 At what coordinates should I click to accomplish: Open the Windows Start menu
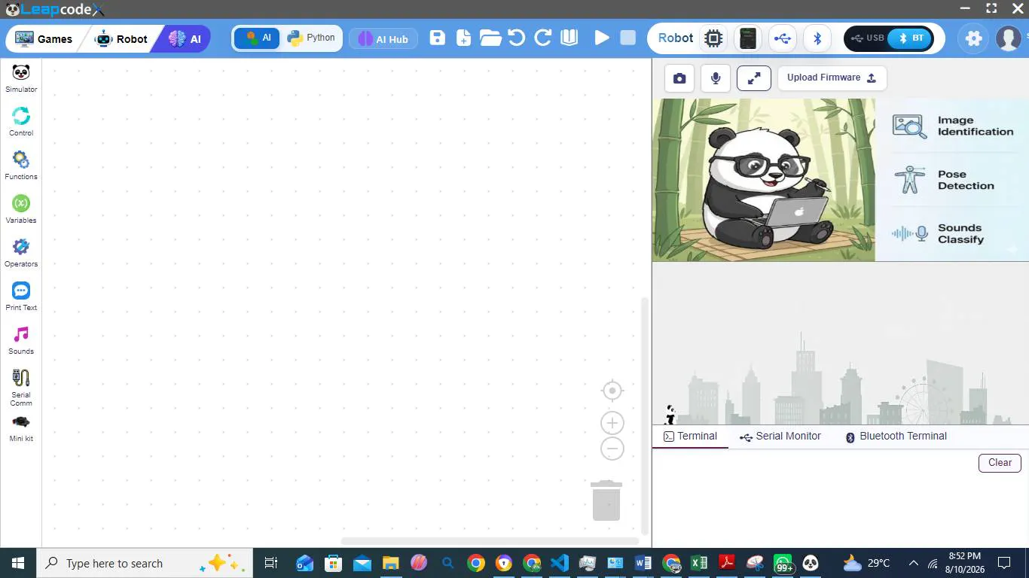click(18, 563)
